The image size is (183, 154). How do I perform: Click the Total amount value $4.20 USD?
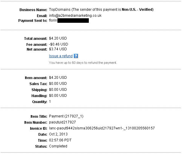click(x=58, y=38)
